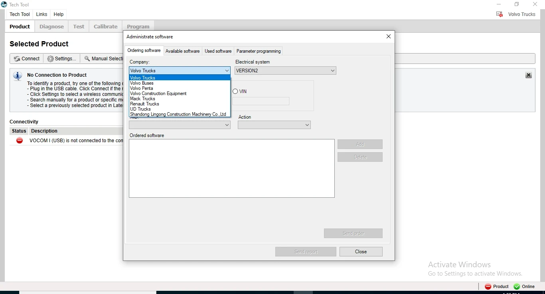Viewport: 545px width, 294px height.
Task: Click the info icon beside No Connection to Product
Action: pos(17,76)
